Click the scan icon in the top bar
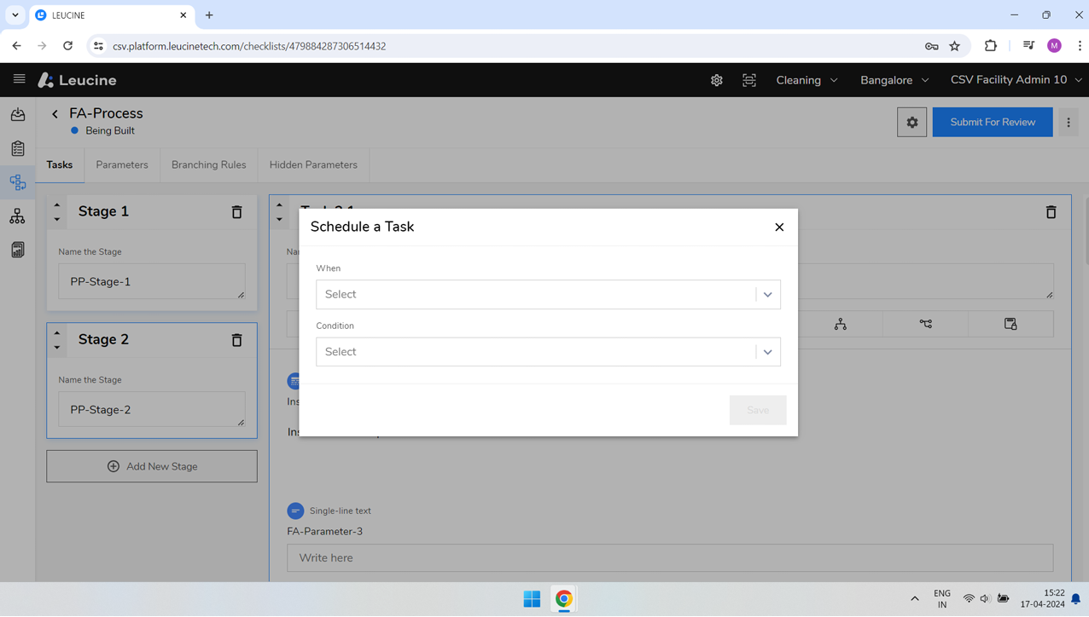The width and height of the screenshot is (1089, 617). pos(748,80)
